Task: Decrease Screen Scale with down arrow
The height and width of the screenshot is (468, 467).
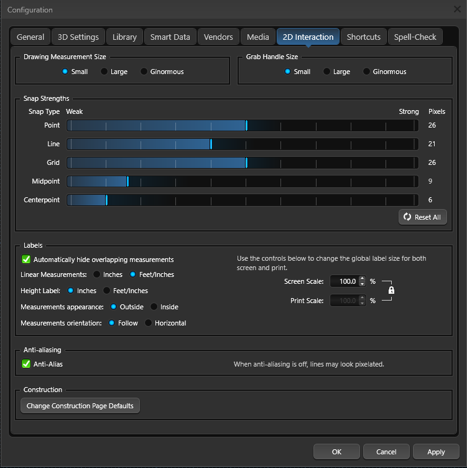Action: [362, 284]
